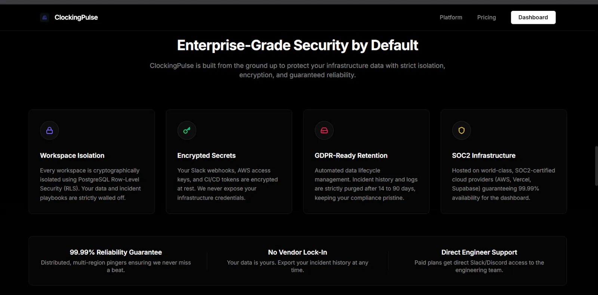Image resolution: width=598 pixels, height=295 pixels.
Task: Click the GDPR-Ready Retention heading
Action: (351, 156)
